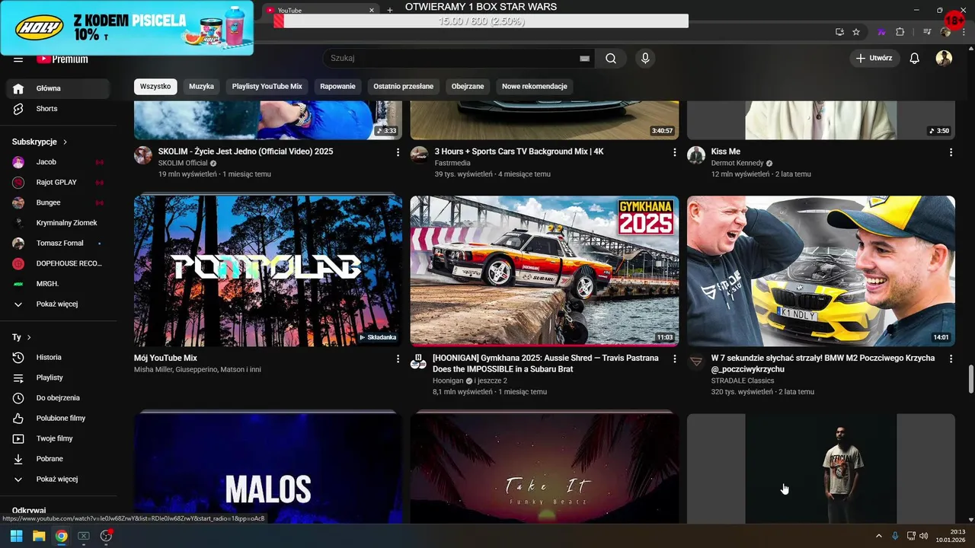
Task: Click the page vertical scrollbar thumb
Action: [x=970, y=378]
